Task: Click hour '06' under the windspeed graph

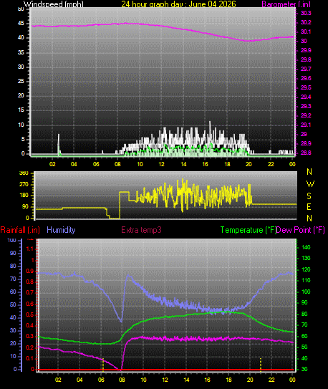Action: pyautogui.click(x=96, y=164)
